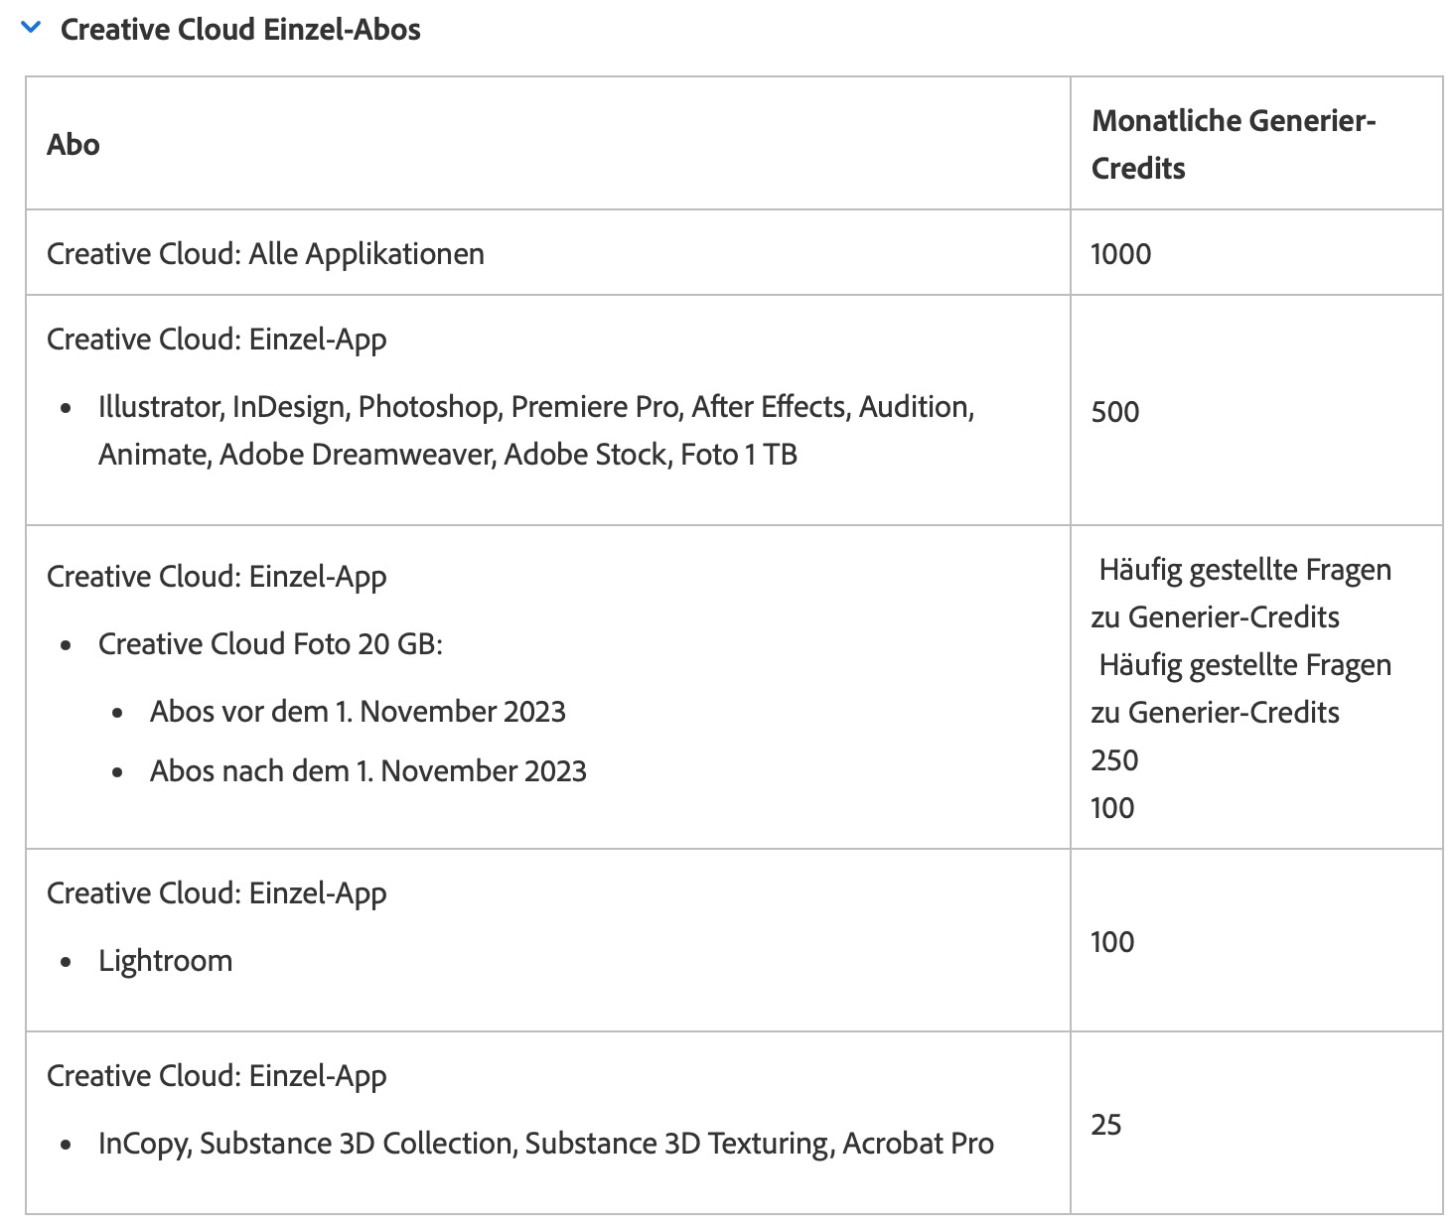Click the Creative Cloud Einzel-Abos heading
1456x1229 pixels.
point(240,30)
